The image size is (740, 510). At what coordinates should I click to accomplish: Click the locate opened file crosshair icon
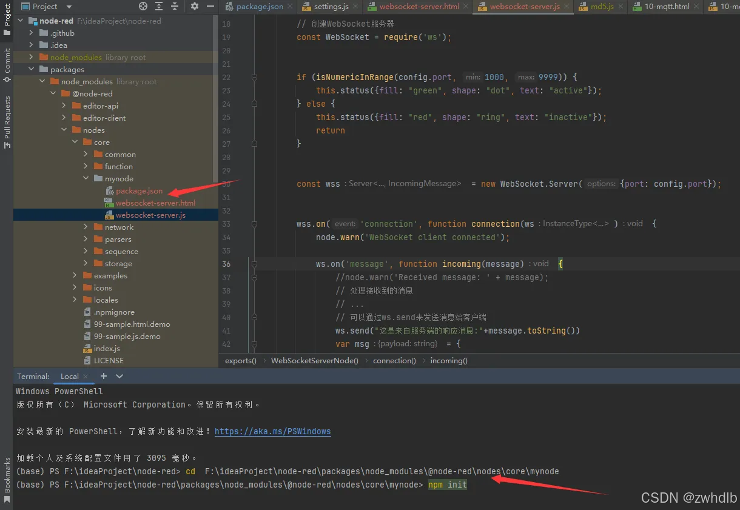pyautogui.click(x=144, y=6)
